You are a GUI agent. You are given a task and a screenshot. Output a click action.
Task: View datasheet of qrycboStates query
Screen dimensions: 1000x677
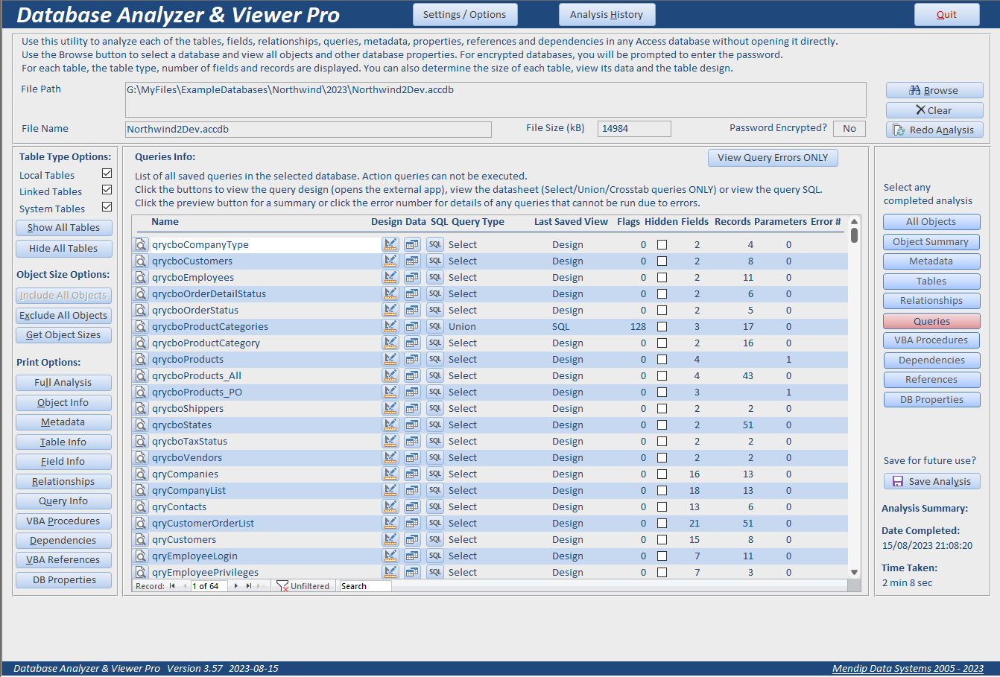(412, 425)
